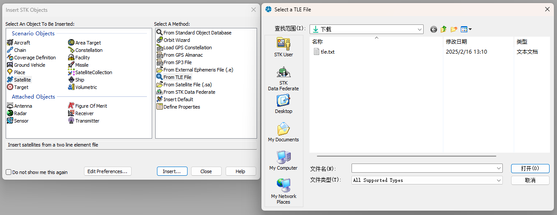Pick the Sensor attached object icon
Image resolution: width=557 pixels, height=215 pixels.
point(10,121)
